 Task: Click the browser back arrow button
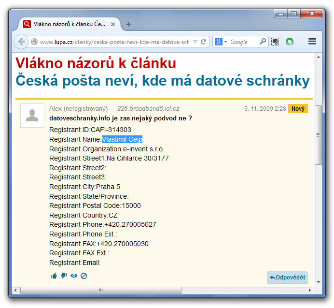click(x=21, y=42)
